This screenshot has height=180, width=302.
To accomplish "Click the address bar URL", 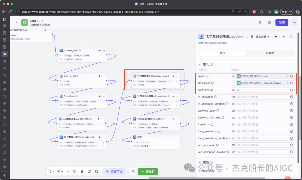I will [x=91, y=12].
